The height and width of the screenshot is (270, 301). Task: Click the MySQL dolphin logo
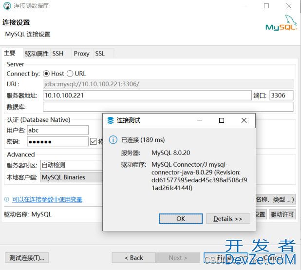281,23
